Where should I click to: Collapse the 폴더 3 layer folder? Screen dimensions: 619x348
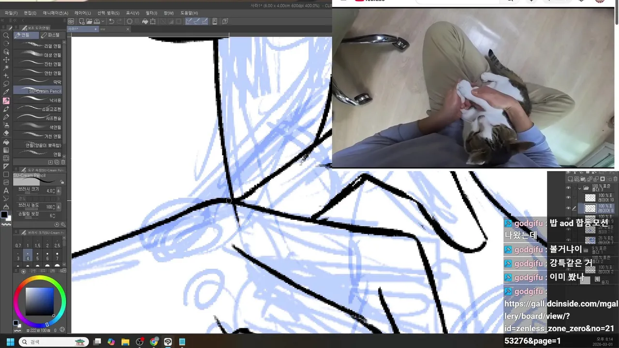(x=580, y=188)
